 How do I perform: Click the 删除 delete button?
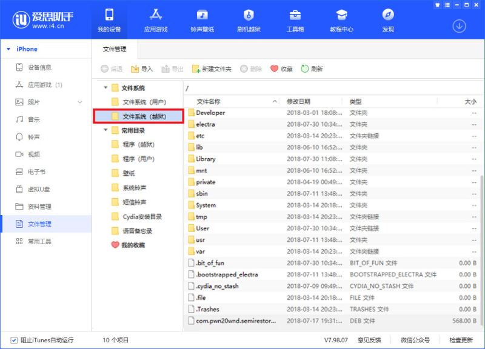click(x=251, y=68)
